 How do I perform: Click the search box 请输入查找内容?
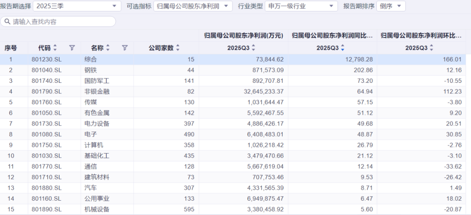(x=58, y=22)
